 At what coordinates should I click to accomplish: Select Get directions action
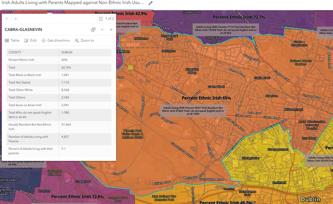(x=56, y=40)
